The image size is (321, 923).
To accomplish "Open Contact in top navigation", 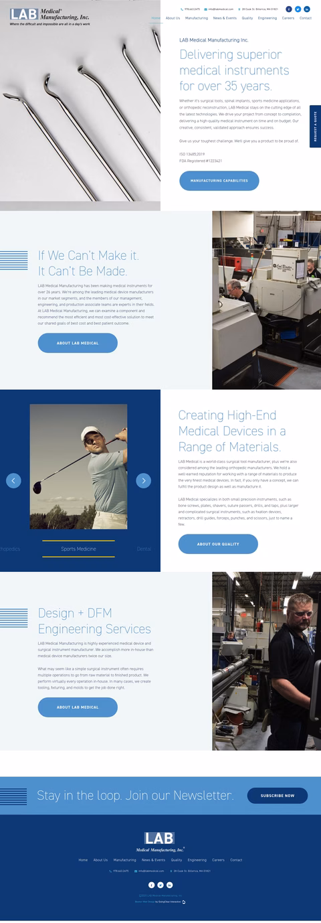I will tap(306, 18).
